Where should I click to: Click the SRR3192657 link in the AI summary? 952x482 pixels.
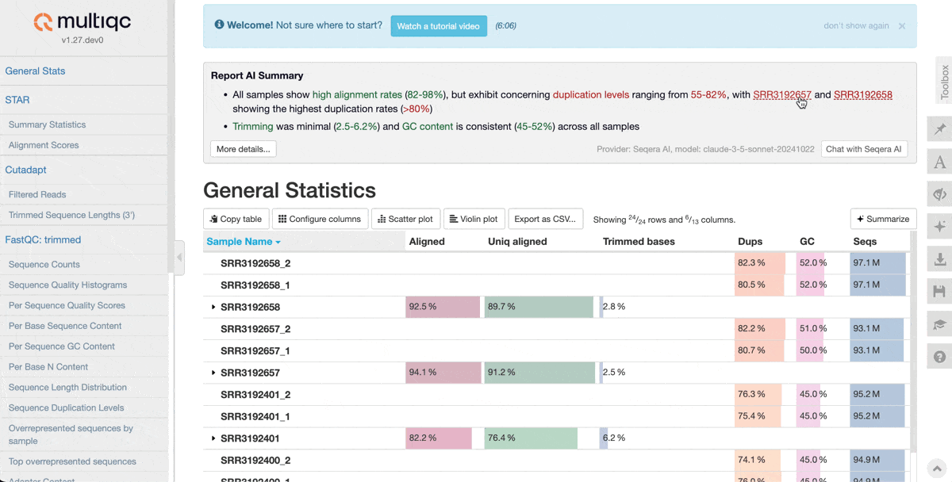(x=782, y=94)
